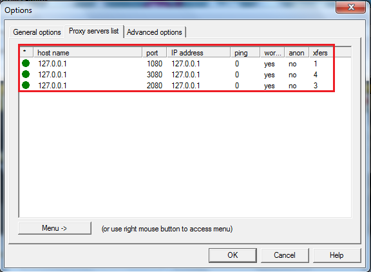Viewport: 371px width, 272px height.
Task: Click the green status dot for port 1080
Action: pos(26,63)
